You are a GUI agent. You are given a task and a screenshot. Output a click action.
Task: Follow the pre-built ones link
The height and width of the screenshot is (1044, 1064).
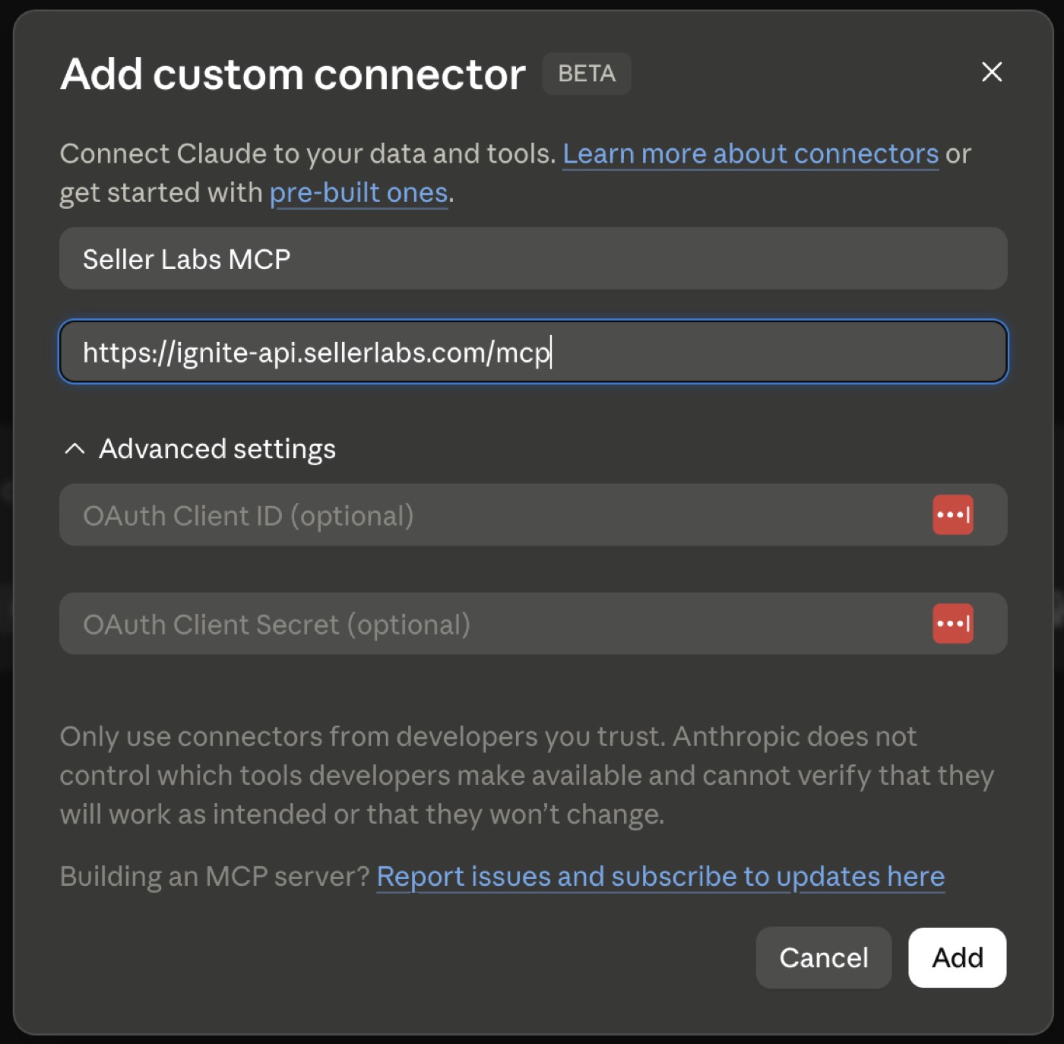tap(359, 193)
